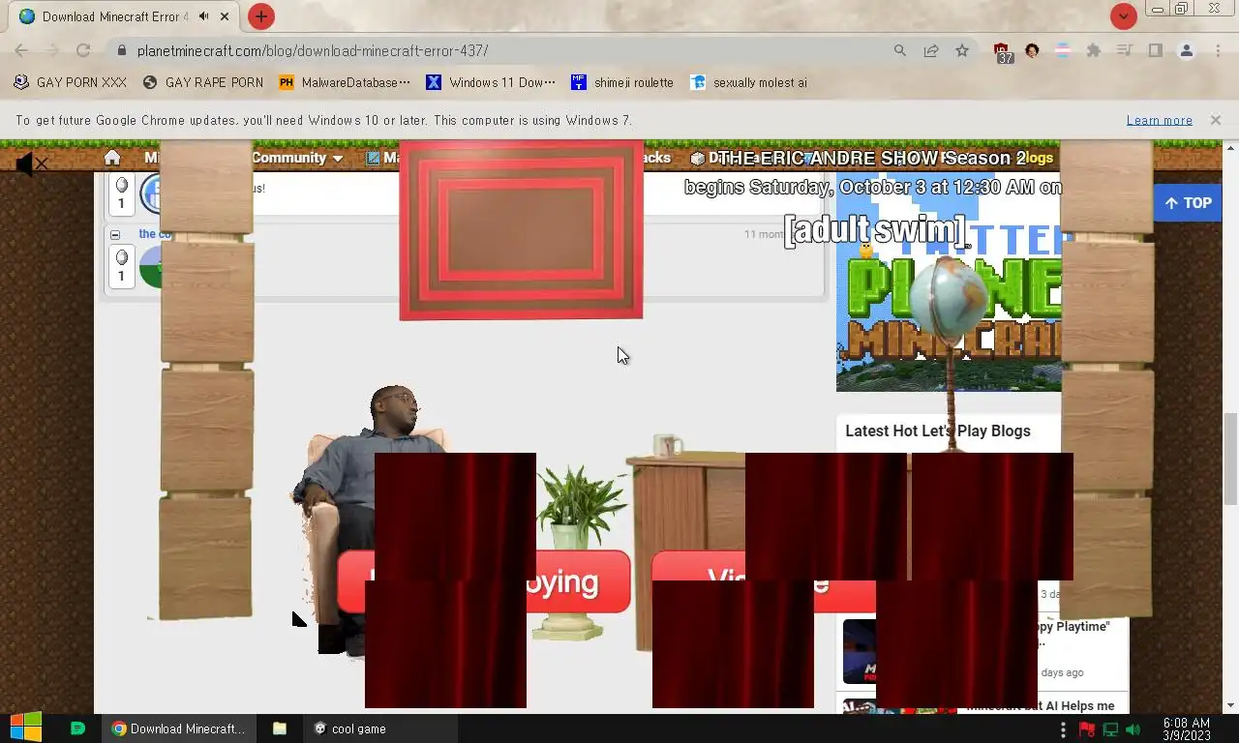1239x743 pixels.
Task: Open the Windows 11 Dow bookmark
Action: (x=491, y=82)
